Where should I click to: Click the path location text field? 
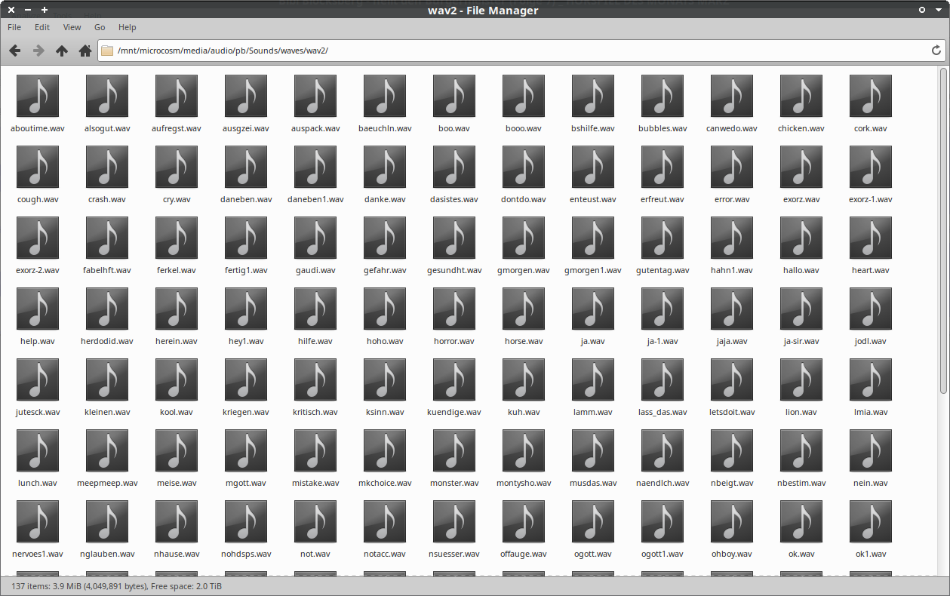513,51
